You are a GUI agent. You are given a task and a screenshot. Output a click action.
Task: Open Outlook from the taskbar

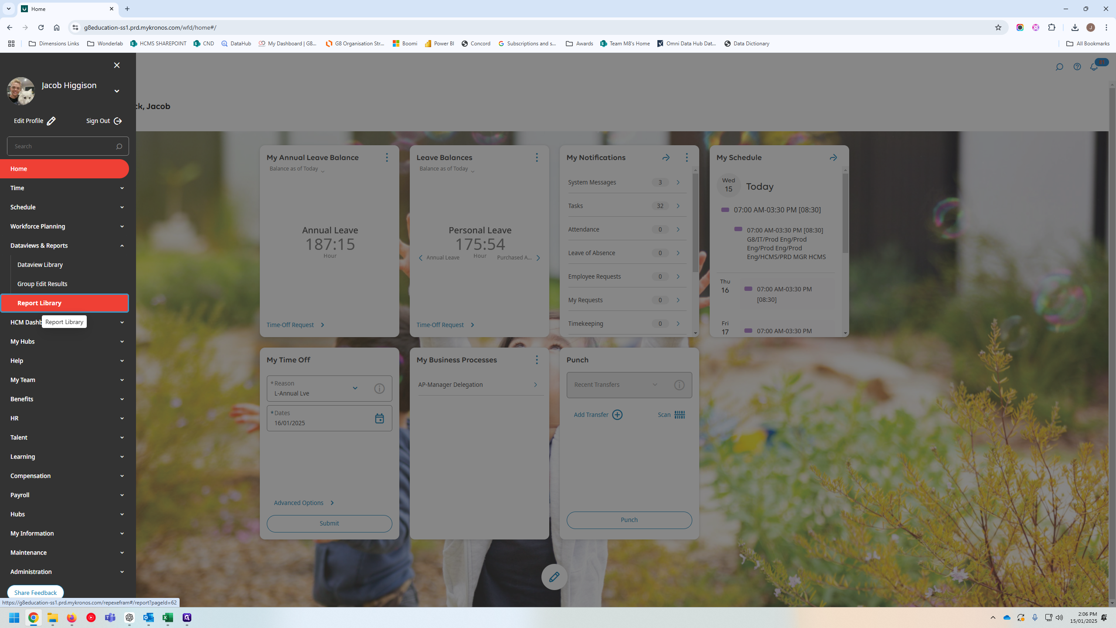(149, 618)
